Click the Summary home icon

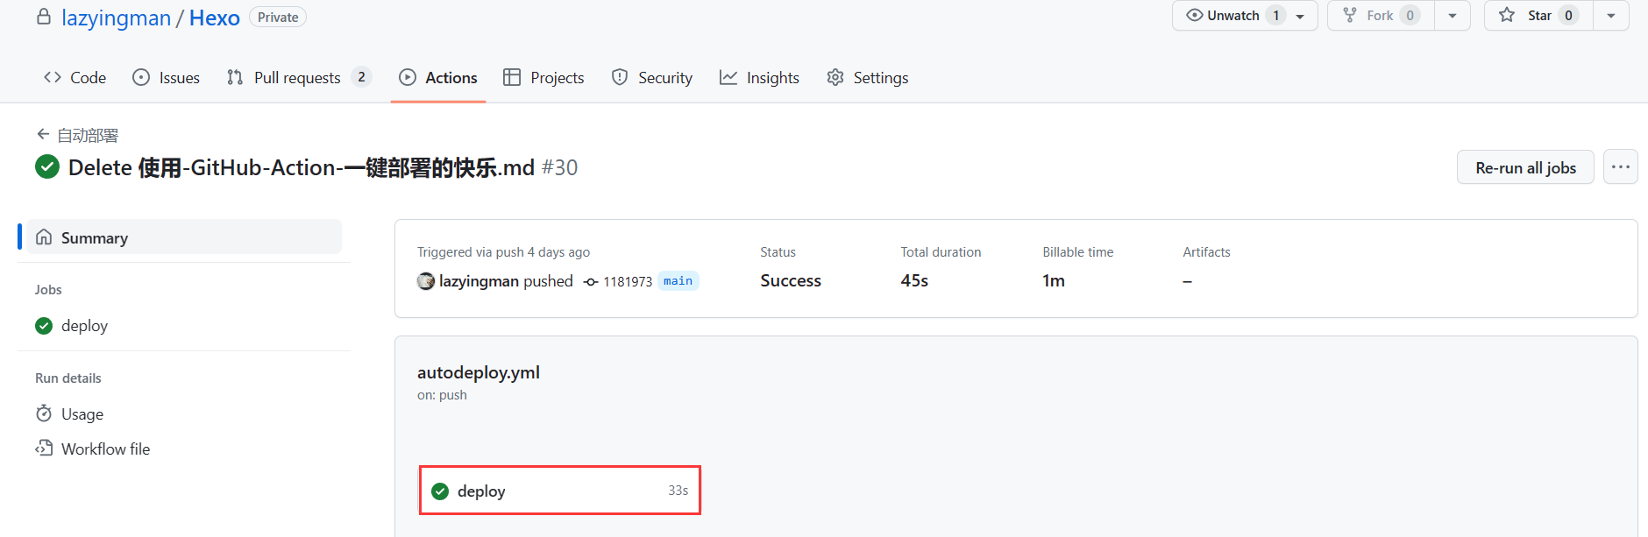[44, 237]
